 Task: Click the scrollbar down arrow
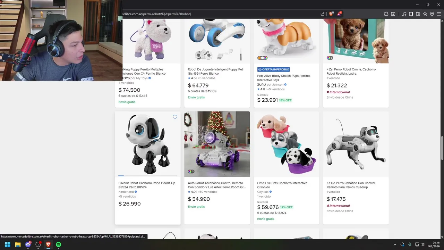point(442,236)
